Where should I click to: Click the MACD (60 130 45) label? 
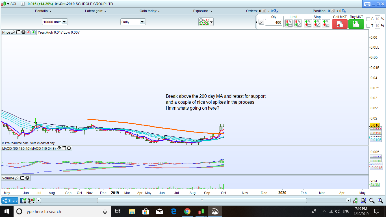(16, 148)
